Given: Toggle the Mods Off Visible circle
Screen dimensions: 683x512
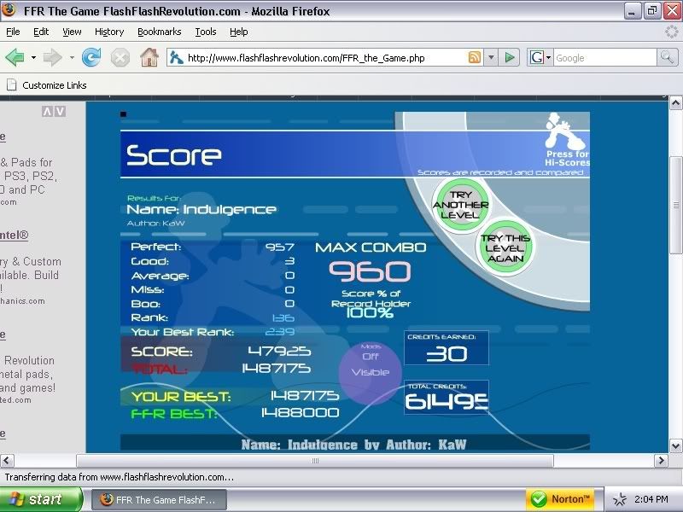Looking at the screenshot, I should pyautogui.click(x=370, y=364).
